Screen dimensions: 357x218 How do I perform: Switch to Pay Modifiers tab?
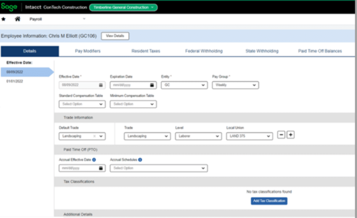88,51
